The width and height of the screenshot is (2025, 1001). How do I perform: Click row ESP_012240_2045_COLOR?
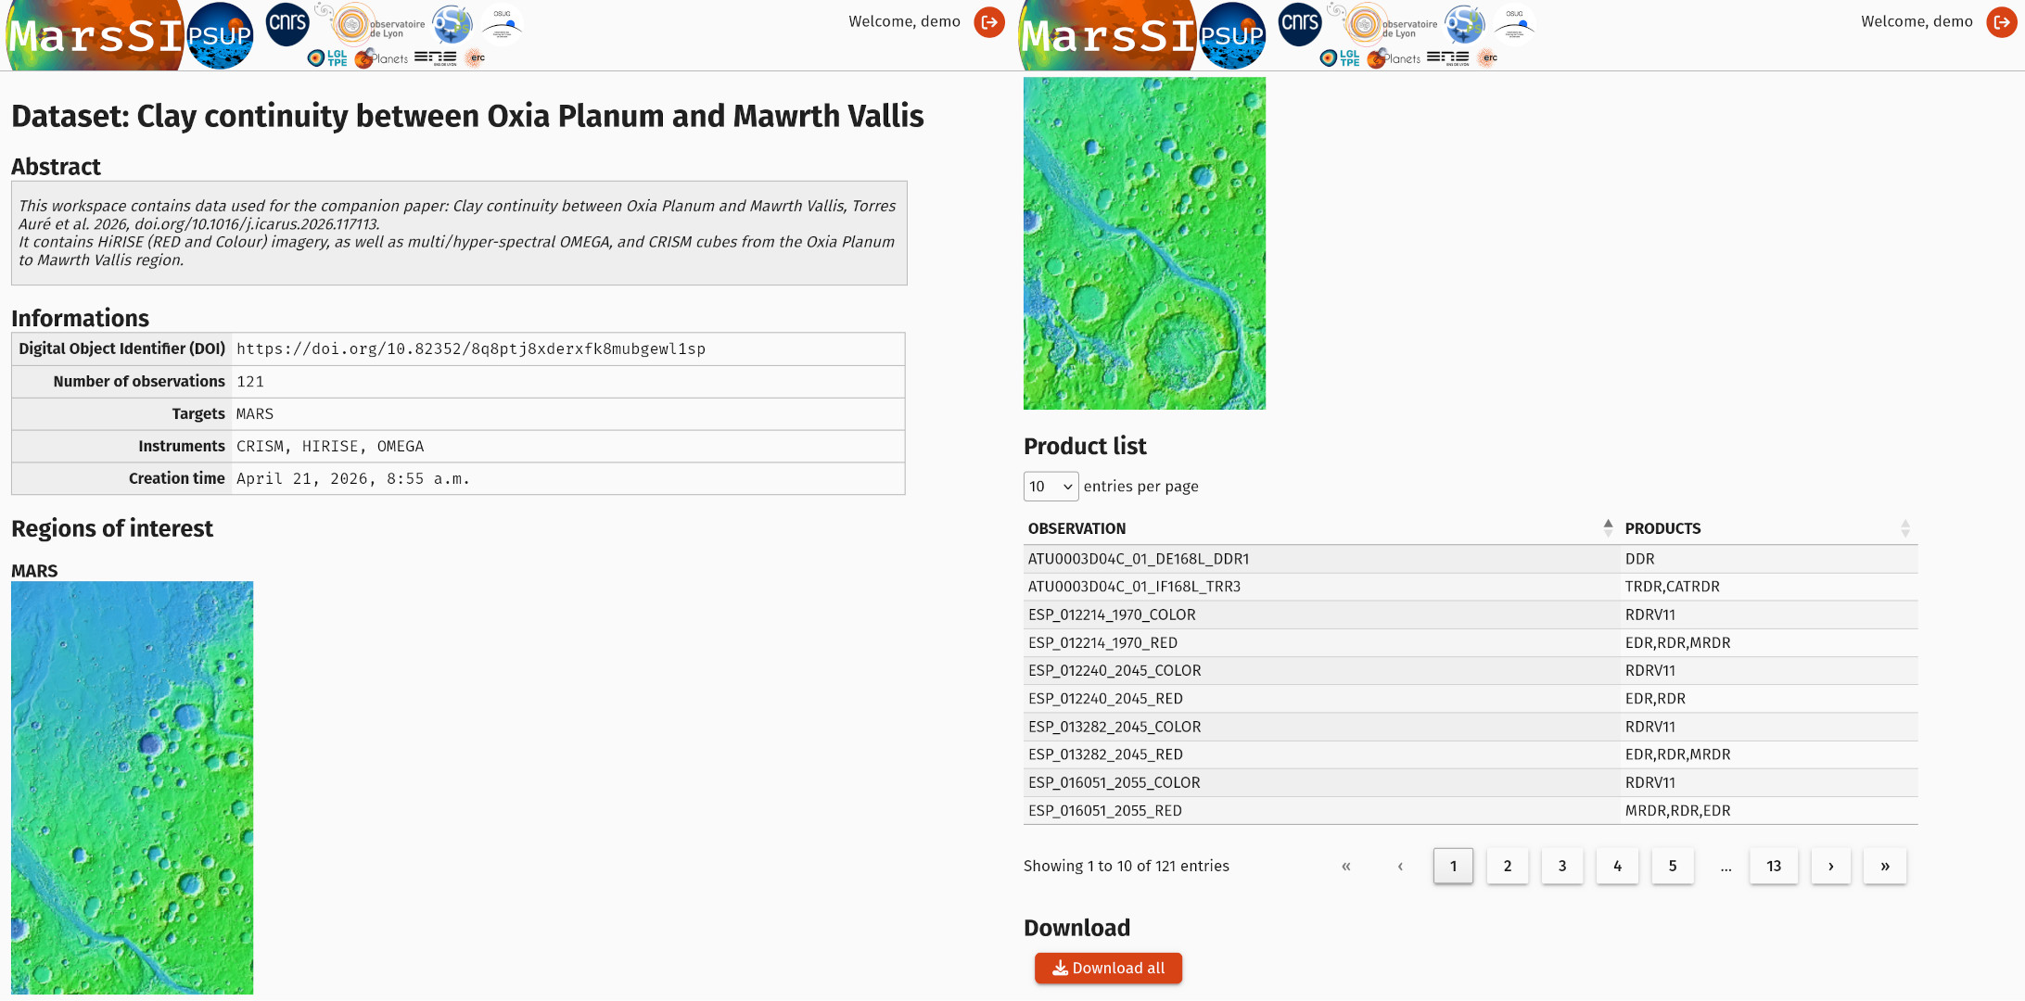[1471, 670]
